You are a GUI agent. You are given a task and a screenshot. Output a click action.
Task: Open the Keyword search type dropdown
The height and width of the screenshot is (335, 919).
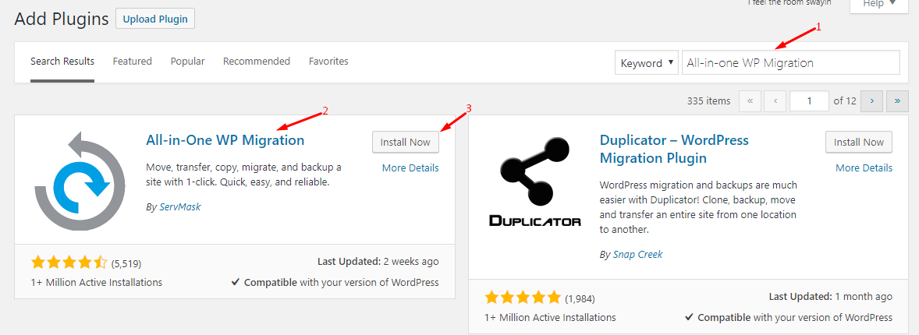(x=647, y=62)
